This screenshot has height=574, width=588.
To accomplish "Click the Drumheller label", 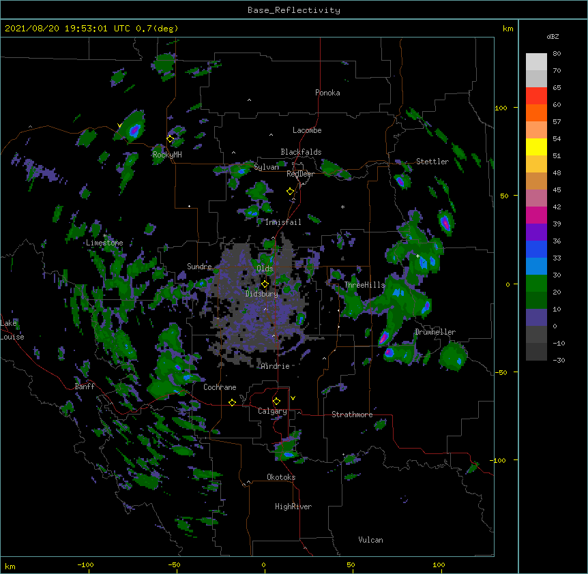I will [435, 332].
